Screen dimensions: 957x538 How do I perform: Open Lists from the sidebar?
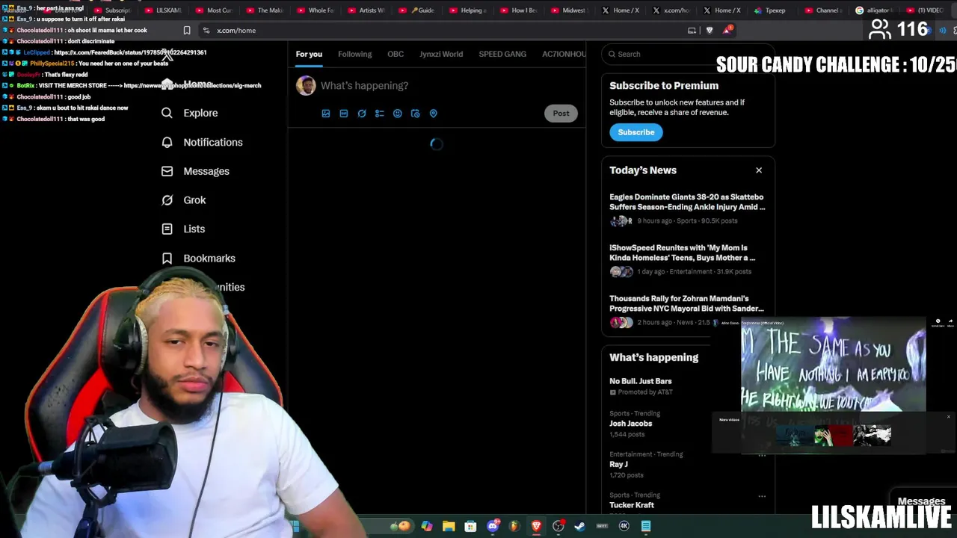click(183, 229)
